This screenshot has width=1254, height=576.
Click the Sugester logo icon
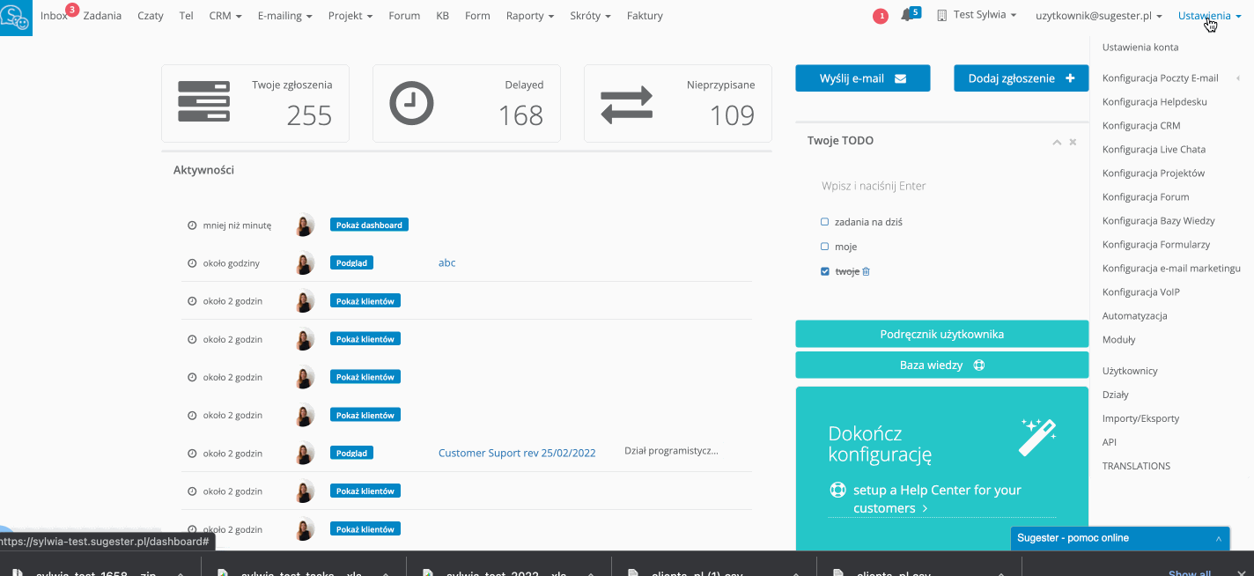tap(16, 17)
